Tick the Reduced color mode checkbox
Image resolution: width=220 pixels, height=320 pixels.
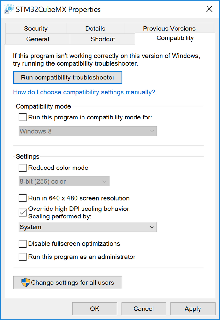click(x=22, y=168)
